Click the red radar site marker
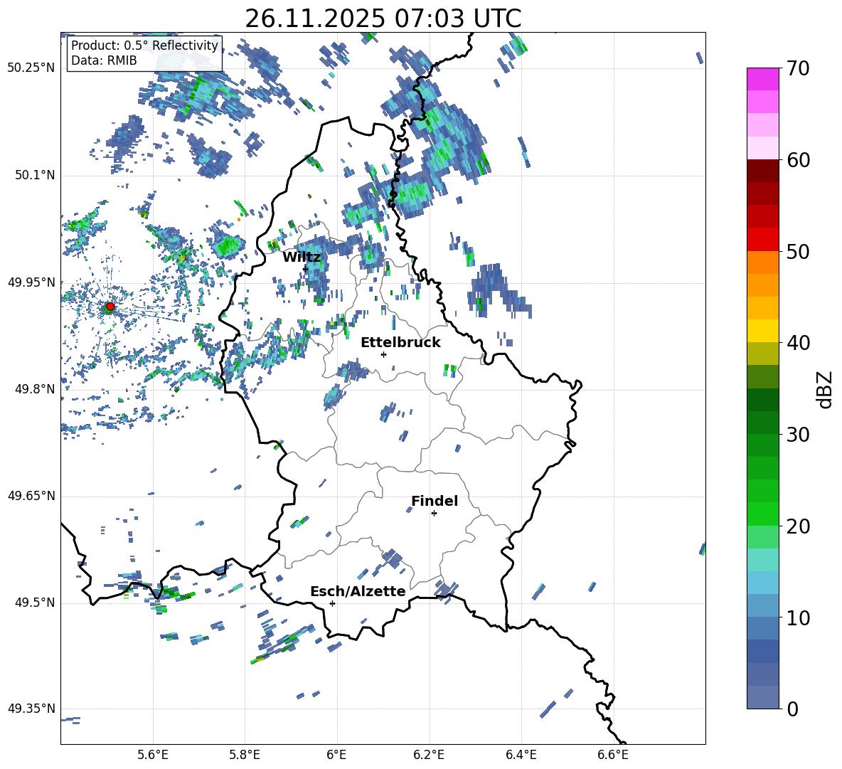842x769 pixels. [x=110, y=307]
